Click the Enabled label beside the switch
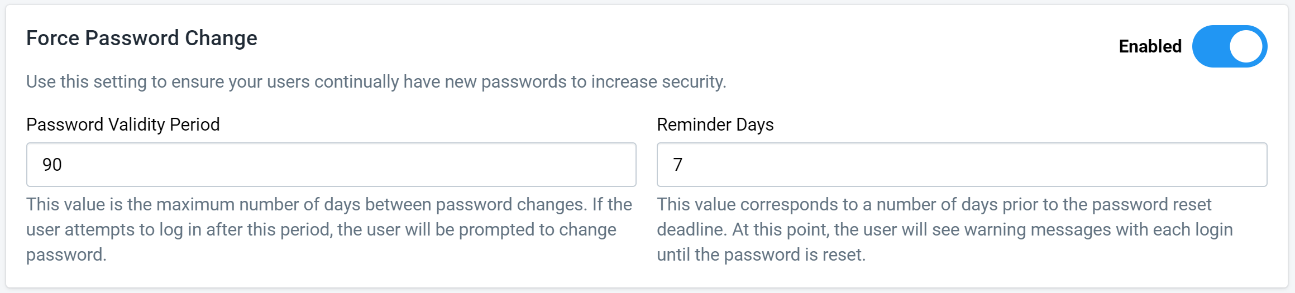 pos(1150,46)
